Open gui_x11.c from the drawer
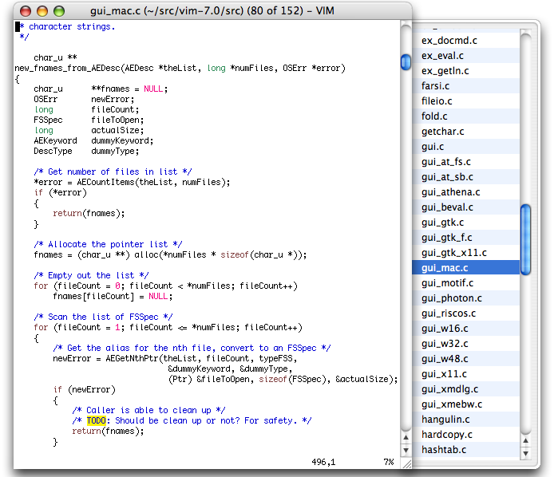Image resolution: width=558 pixels, height=477 pixels. [465, 374]
